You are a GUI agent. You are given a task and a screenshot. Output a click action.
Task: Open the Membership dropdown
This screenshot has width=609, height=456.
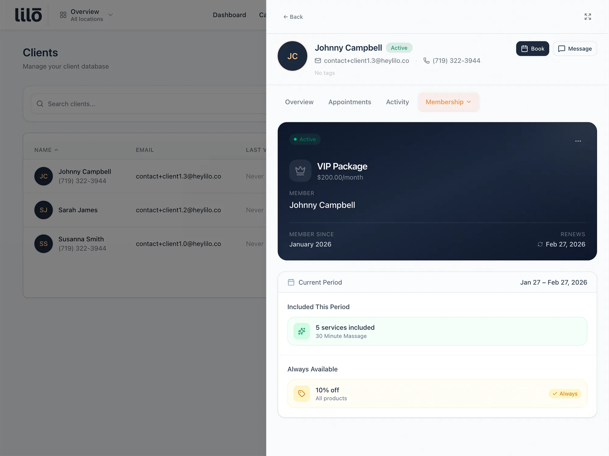(x=448, y=102)
